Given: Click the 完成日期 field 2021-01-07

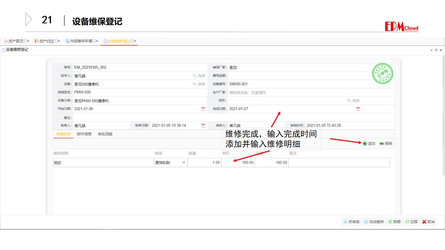Looking at the screenshot, I should pos(291,109).
